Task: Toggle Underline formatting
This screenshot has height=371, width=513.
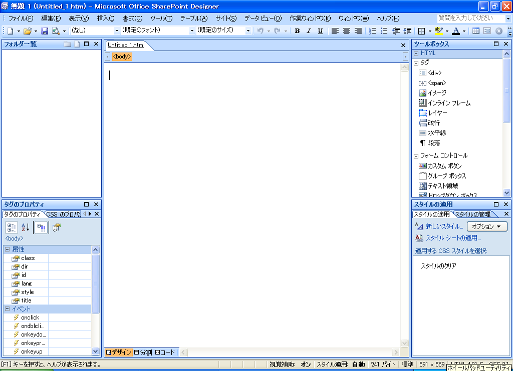Action: click(320, 30)
